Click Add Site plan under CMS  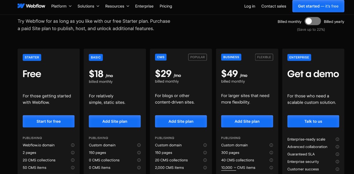coord(181,121)
